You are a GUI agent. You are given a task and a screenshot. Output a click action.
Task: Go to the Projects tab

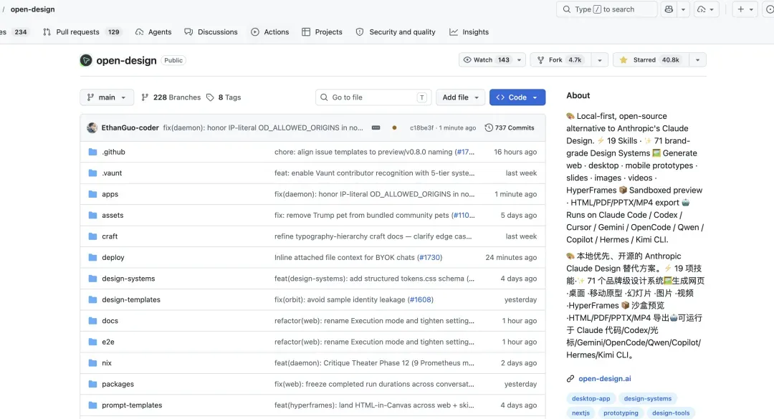coord(322,32)
